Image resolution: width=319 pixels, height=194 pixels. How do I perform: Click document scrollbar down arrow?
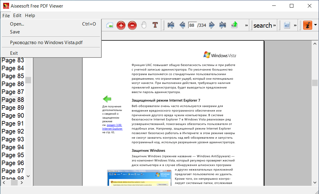(x=315, y=183)
